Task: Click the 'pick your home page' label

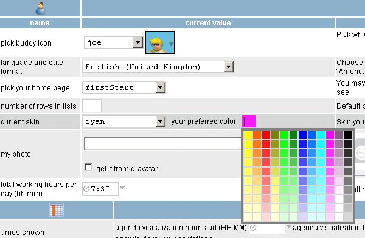Action: point(35,88)
